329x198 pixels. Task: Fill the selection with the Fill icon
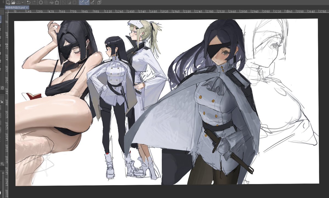[x=52, y=2]
